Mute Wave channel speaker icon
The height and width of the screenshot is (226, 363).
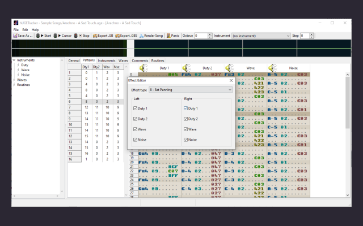click(x=229, y=68)
